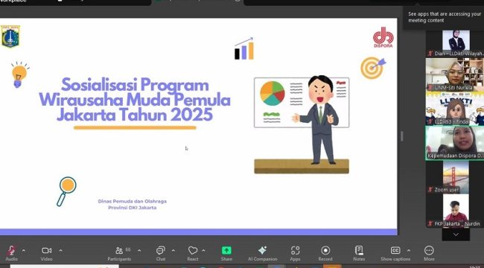Select UNM-Siti Nurlela video thumbnail
This screenshot has width=484, height=268.
click(x=455, y=74)
